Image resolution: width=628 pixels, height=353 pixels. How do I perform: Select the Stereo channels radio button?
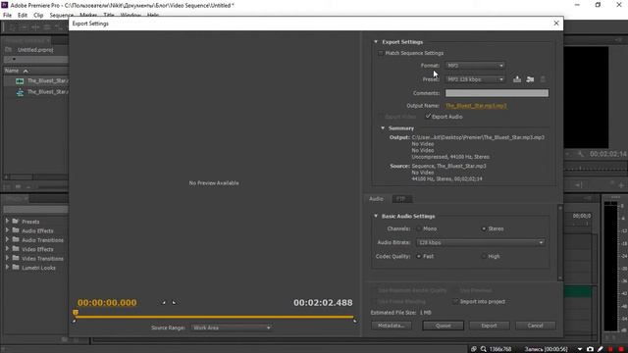point(484,228)
